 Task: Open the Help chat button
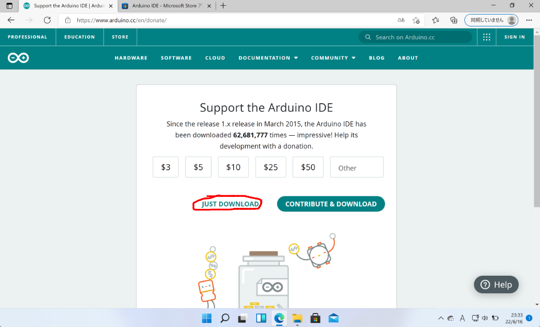click(x=496, y=285)
